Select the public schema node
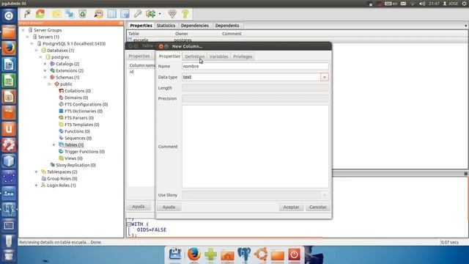 click(x=66, y=84)
